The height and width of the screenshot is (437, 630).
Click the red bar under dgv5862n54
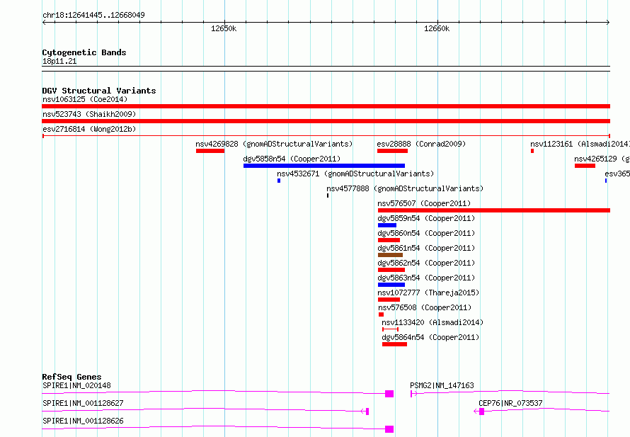pyautogui.click(x=391, y=270)
